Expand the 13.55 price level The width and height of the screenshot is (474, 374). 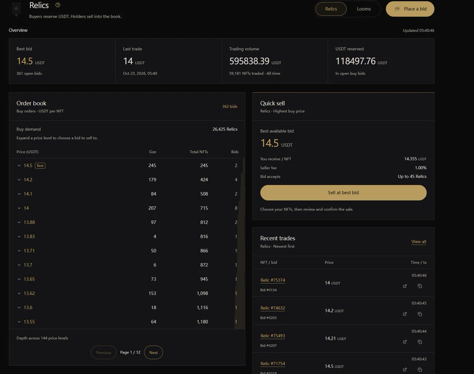[x=127, y=322]
